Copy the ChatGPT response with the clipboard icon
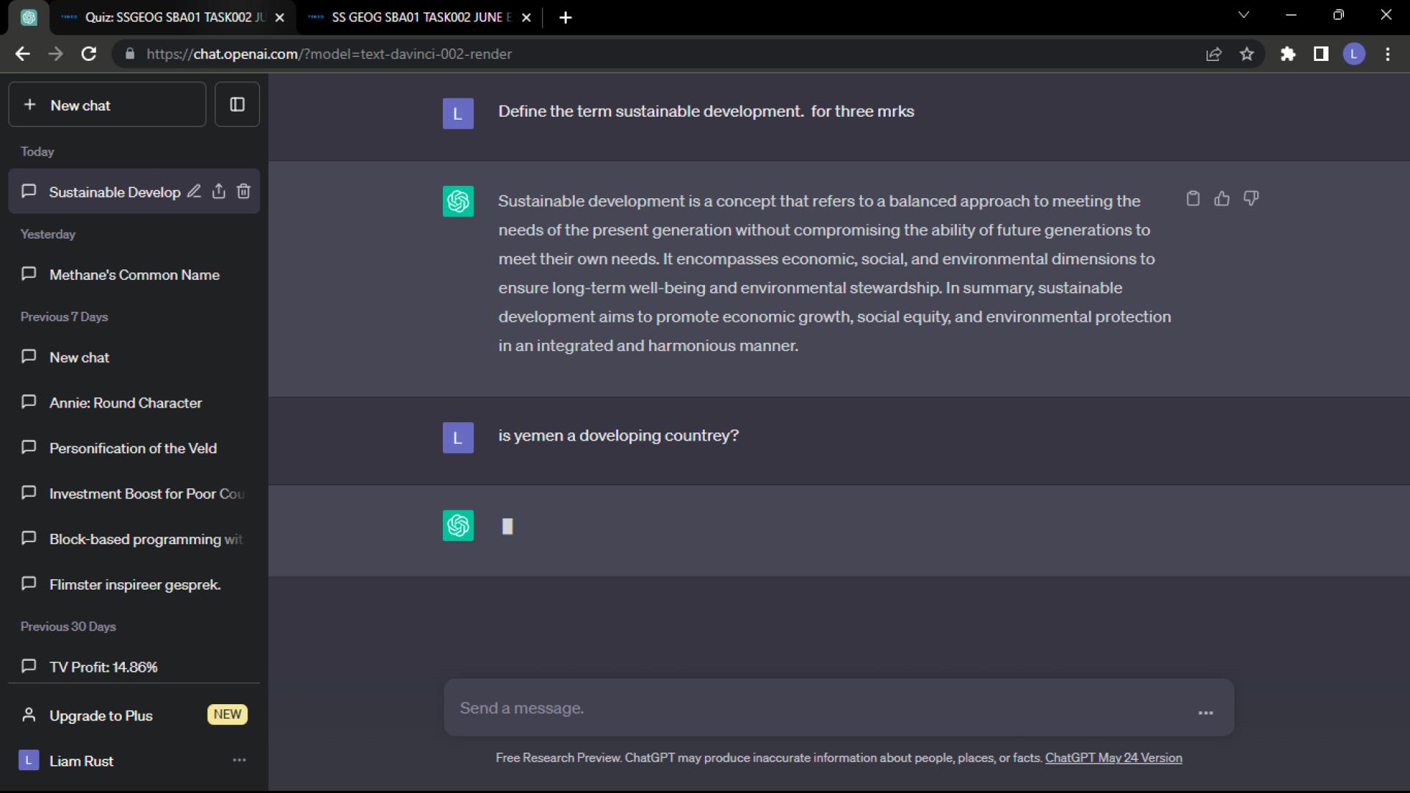This screenshot has height=793, width=1410. pyautogui.click(x=1193, y=198)
